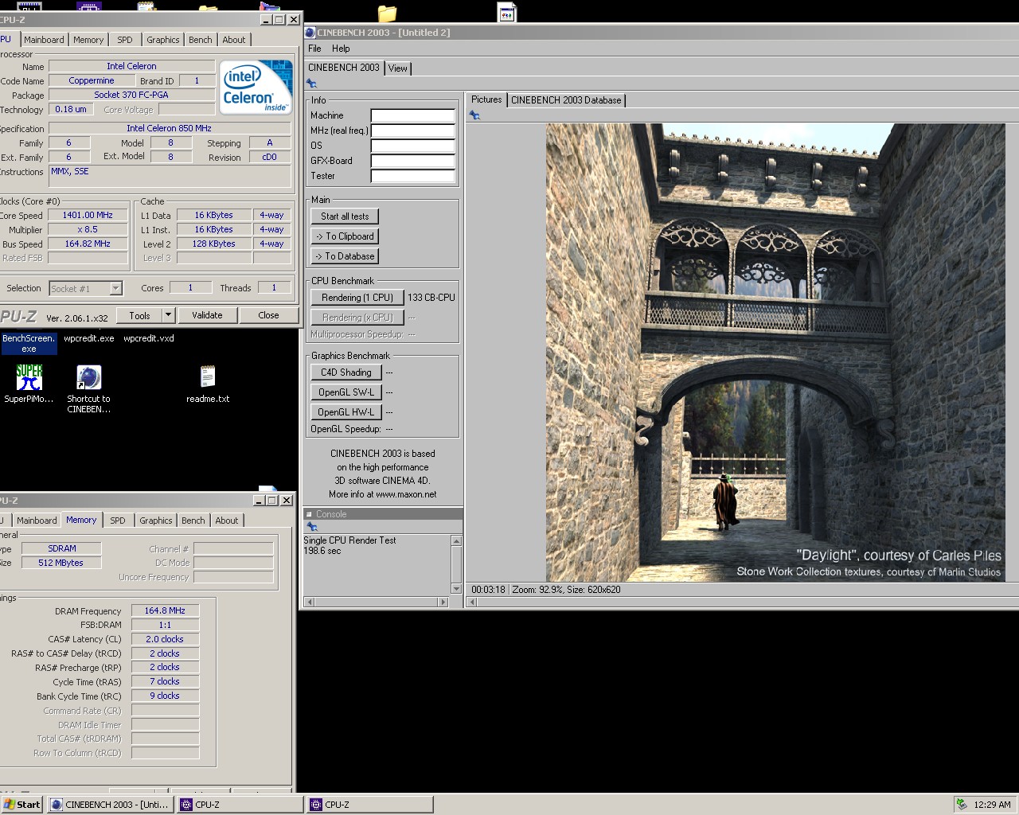This screenshot has width=1019, height=815.
Task: Click the rendered Daylight courtyard picture
Action: [775, 353]
